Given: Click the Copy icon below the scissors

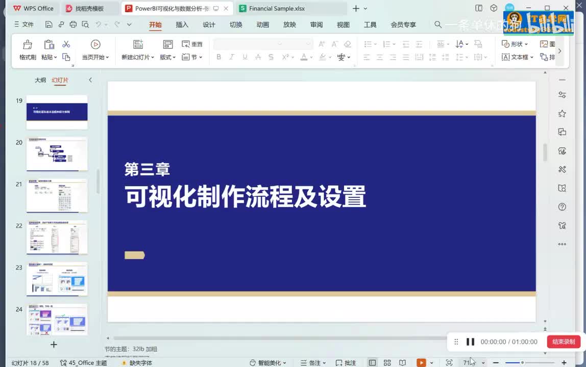Looking at the screenshot, I should click(66, 57).
